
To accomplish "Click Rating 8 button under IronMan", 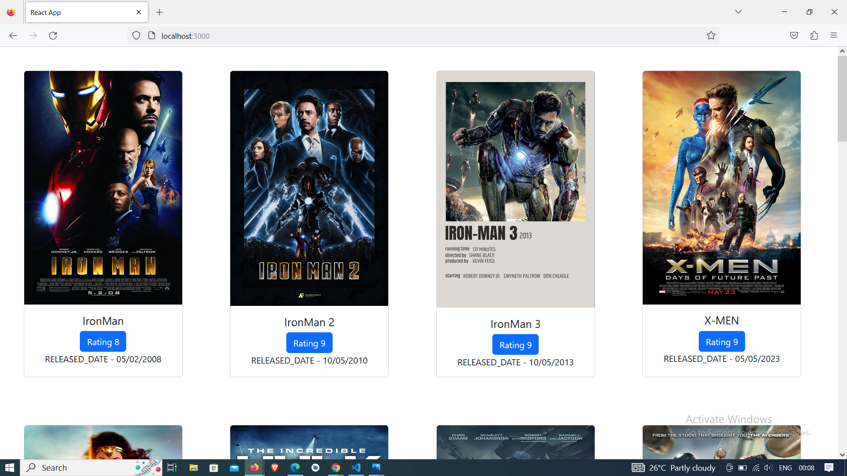I will (103, 342).
